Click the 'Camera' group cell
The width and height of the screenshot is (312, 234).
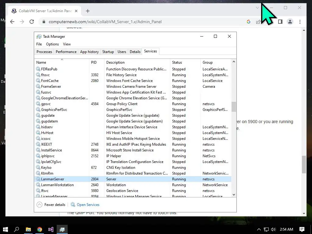point(209,86)
